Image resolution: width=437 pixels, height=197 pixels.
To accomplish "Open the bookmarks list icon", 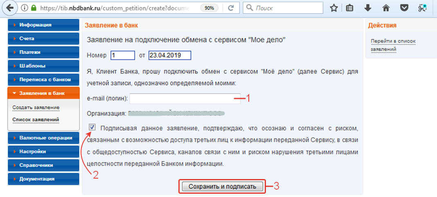I will click(349, 8).
